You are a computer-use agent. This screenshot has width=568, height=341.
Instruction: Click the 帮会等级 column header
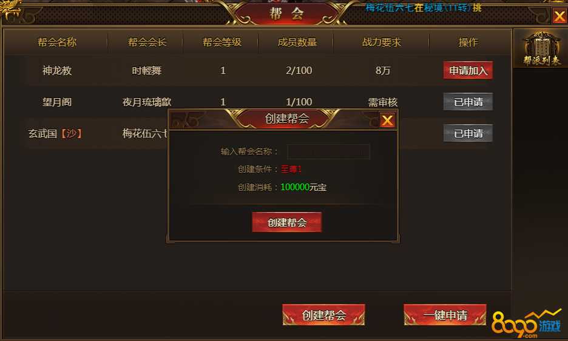pyautogui.click(x=222, y=42)
